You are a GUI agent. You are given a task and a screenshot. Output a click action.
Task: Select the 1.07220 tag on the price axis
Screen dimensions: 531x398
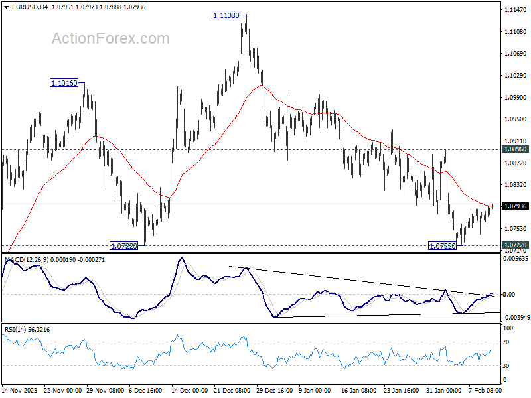(515, 245)
